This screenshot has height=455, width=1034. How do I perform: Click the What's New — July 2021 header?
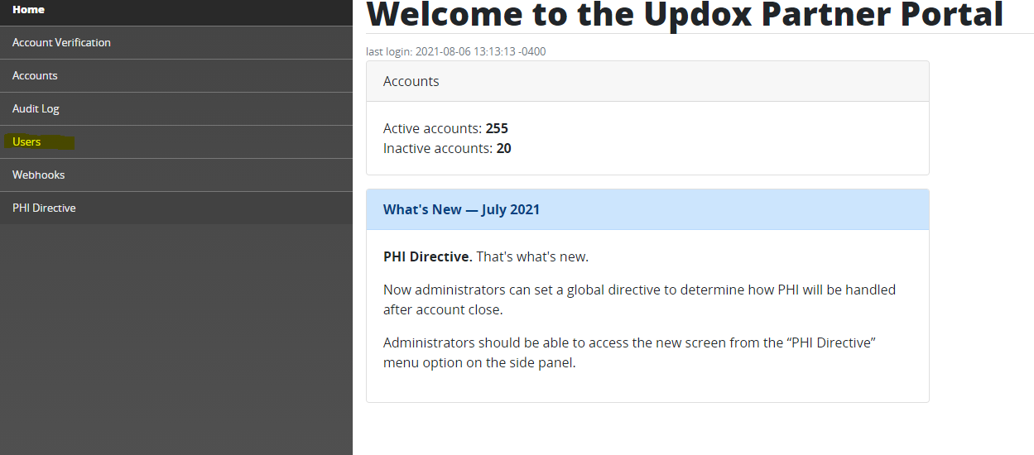(647, 209)
